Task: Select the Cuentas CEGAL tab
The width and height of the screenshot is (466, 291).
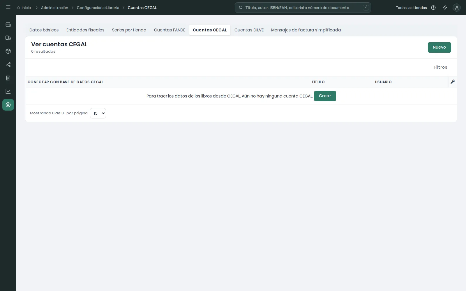Action: click(x=210, y=30)
